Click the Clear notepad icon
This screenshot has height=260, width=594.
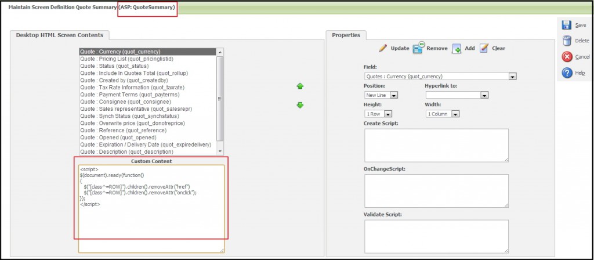(x=484, y=48)
